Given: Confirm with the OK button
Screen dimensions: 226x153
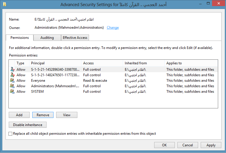Looking at the screenshot, I should (x=164, y=145).
